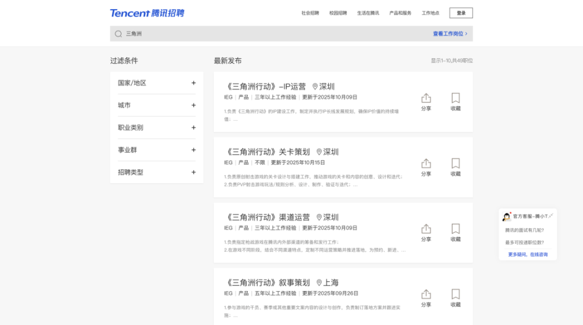Bookmark the 《三角洲行动》渠道运营 job
The width and height of the screenshot is (583, 325).
click(x=455, y=233)
